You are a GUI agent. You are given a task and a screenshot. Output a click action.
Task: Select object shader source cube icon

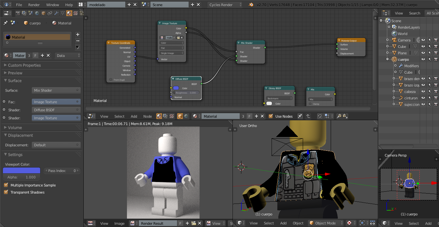(x=180, y=116)
